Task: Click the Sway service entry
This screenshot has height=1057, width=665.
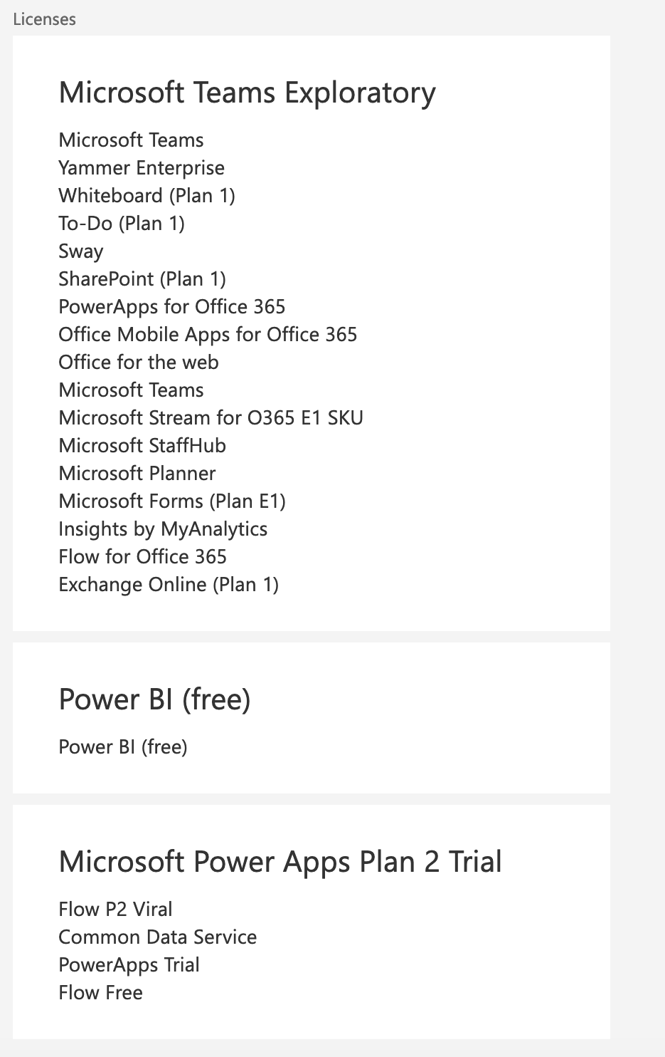Action: tap(81, 252)
